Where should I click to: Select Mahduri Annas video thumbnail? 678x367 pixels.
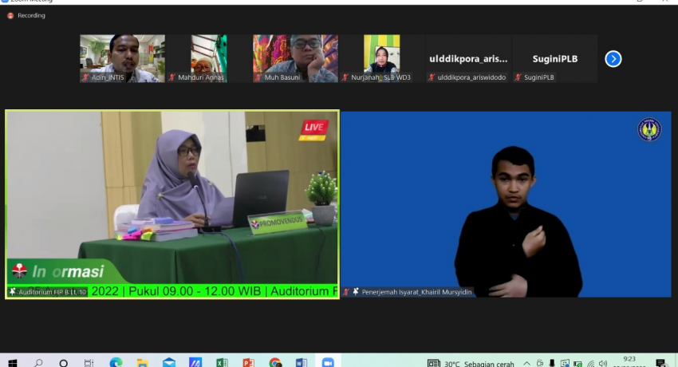[x=209, y=58]
